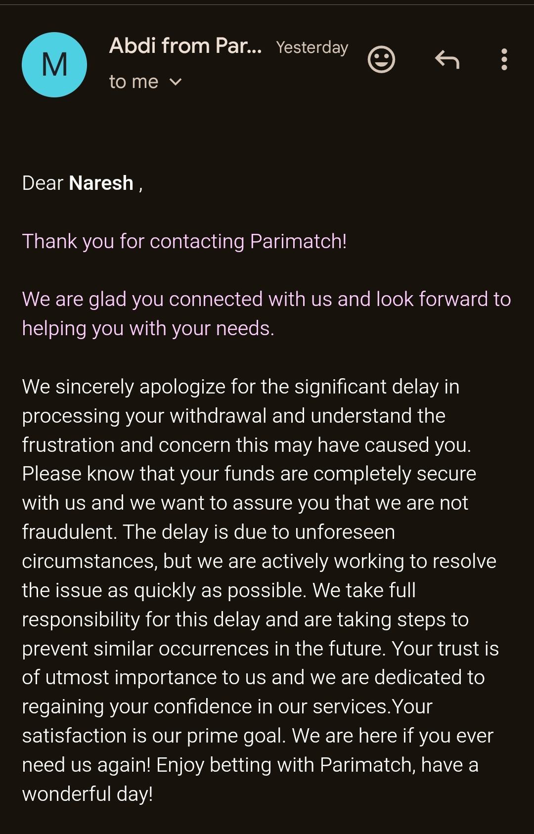Tap the bold name "Naresh"
This screenshot has height=834, width=534.
click(x=101, y=183)
